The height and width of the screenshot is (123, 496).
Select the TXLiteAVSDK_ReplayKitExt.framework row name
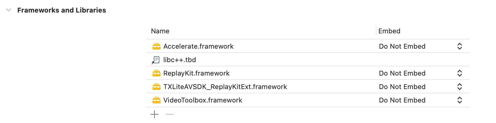point(225,87)
